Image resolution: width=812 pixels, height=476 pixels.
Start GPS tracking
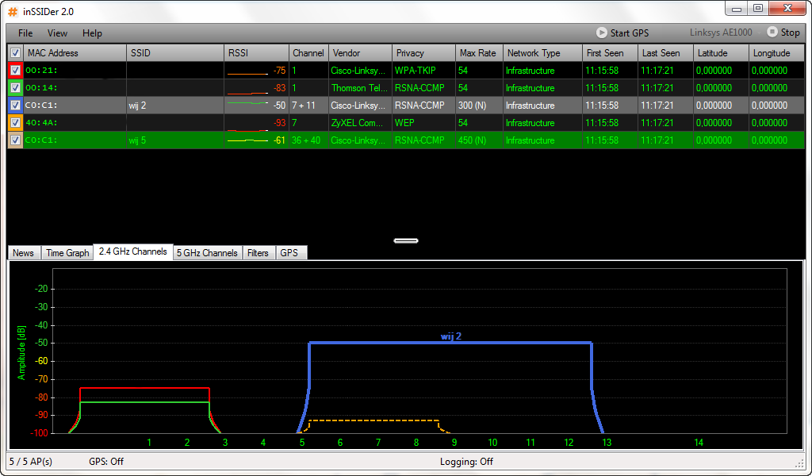tap(622, 33)
